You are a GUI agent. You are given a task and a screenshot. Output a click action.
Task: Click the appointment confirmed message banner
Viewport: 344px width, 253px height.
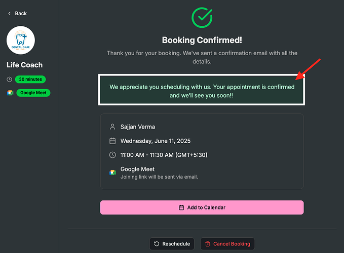[202, 90]
